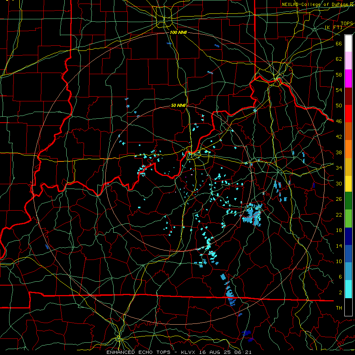Click the "54" legend value
This screenshot has height=355, width=355.
(x=339, y=90)
